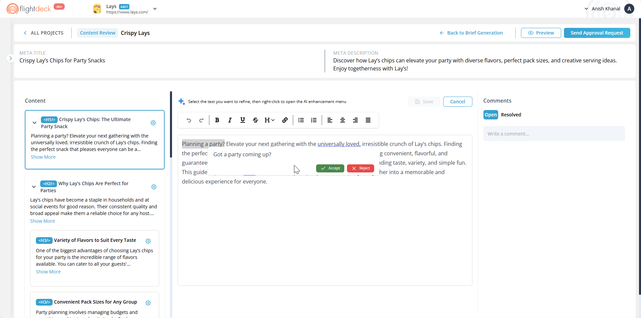Screen dimensions: 641x318
Task: Cancel the editing session
Action: pyautogui.click(x=457, y=102)
